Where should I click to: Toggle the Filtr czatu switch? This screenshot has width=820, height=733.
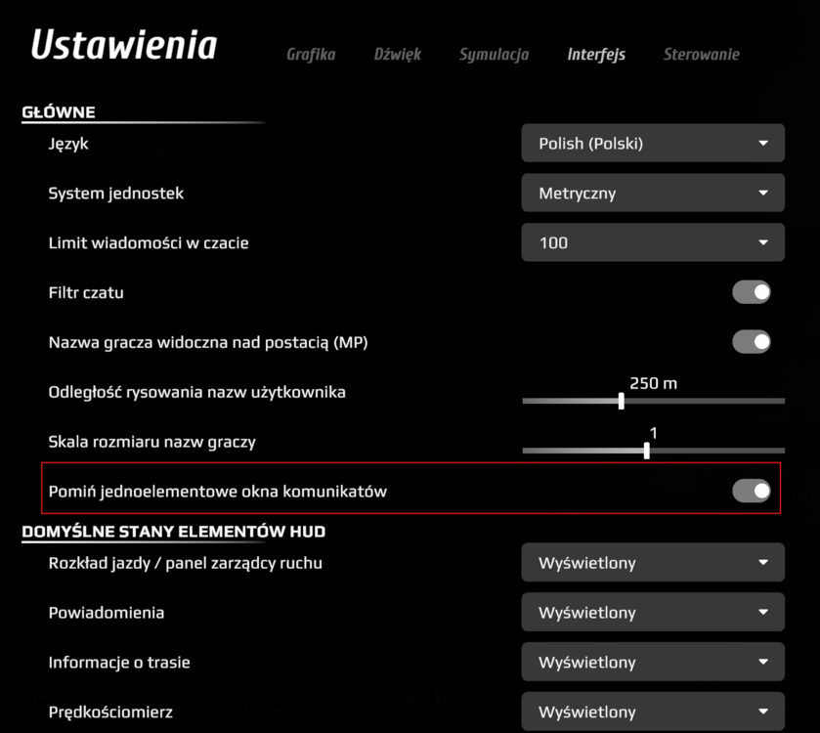click(752, 292)
